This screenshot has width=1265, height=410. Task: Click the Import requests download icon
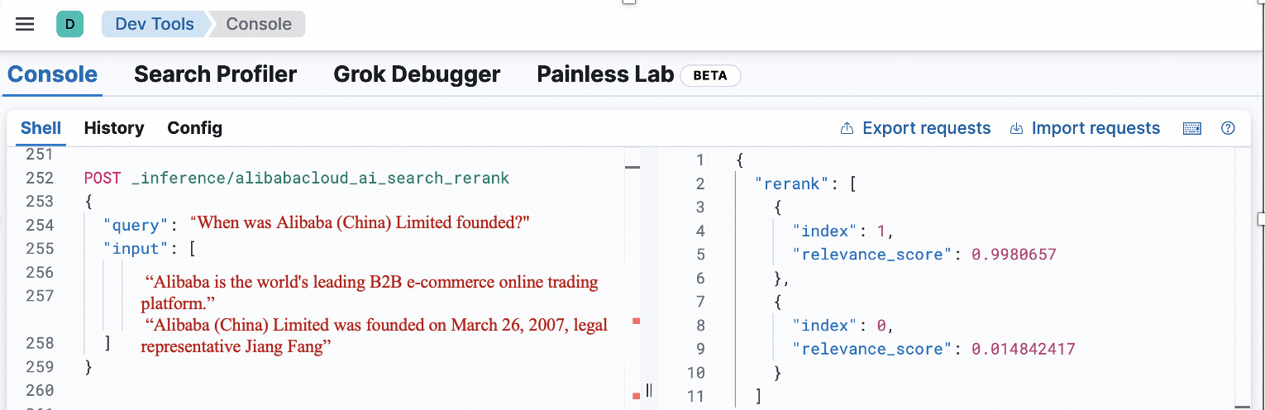pos(1017,128)
